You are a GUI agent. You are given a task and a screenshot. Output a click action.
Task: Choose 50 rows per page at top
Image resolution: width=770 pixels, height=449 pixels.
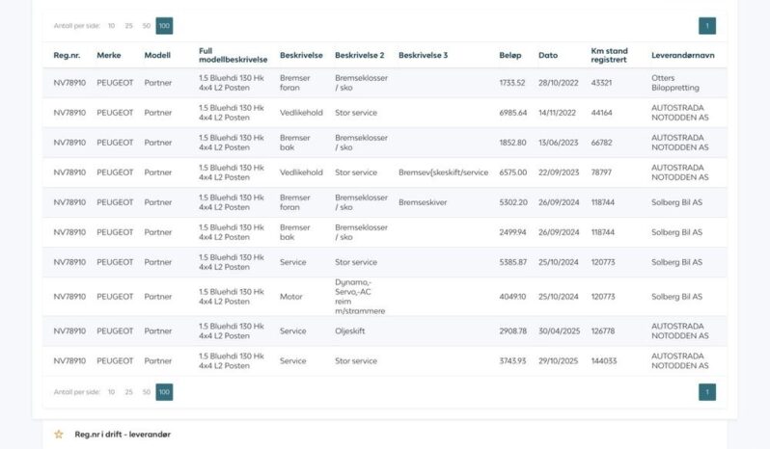click(x=146, y=26)
